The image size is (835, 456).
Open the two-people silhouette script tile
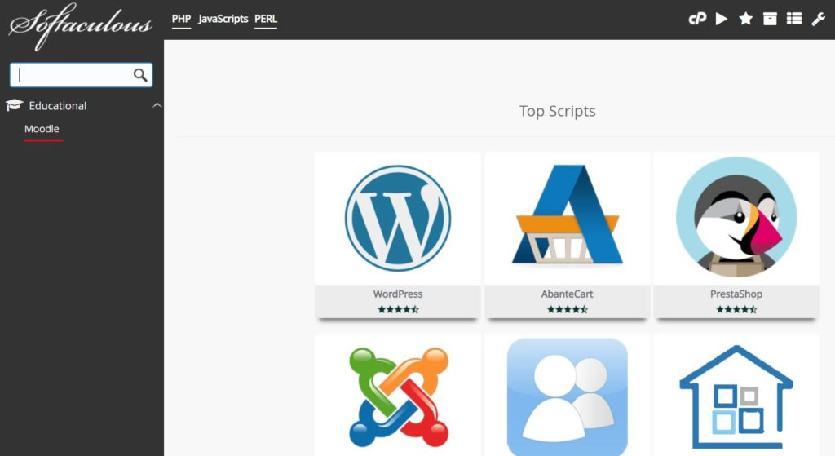click(568, 397)
